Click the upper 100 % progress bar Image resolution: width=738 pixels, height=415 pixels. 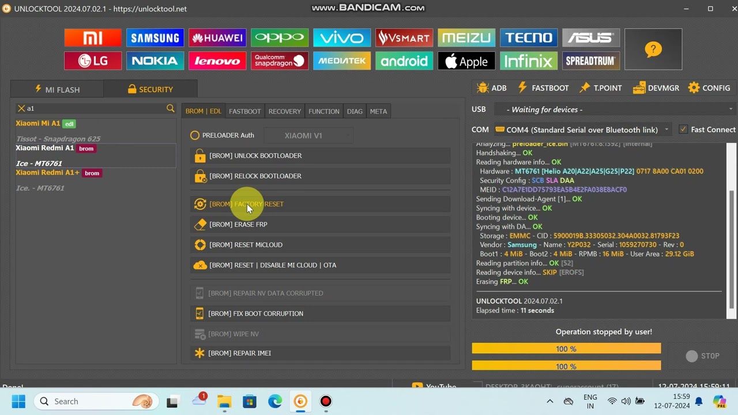tap(566, 349)
